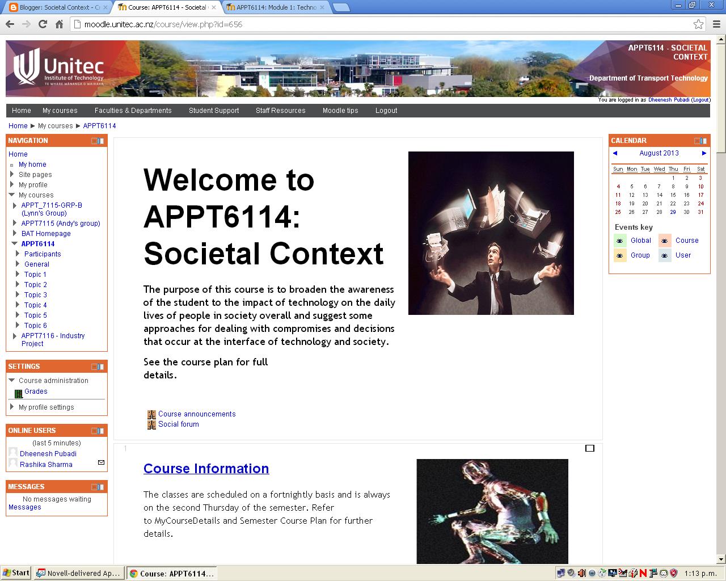
Task: Click the Unitec logo in banner
Action: pos(58,68)
